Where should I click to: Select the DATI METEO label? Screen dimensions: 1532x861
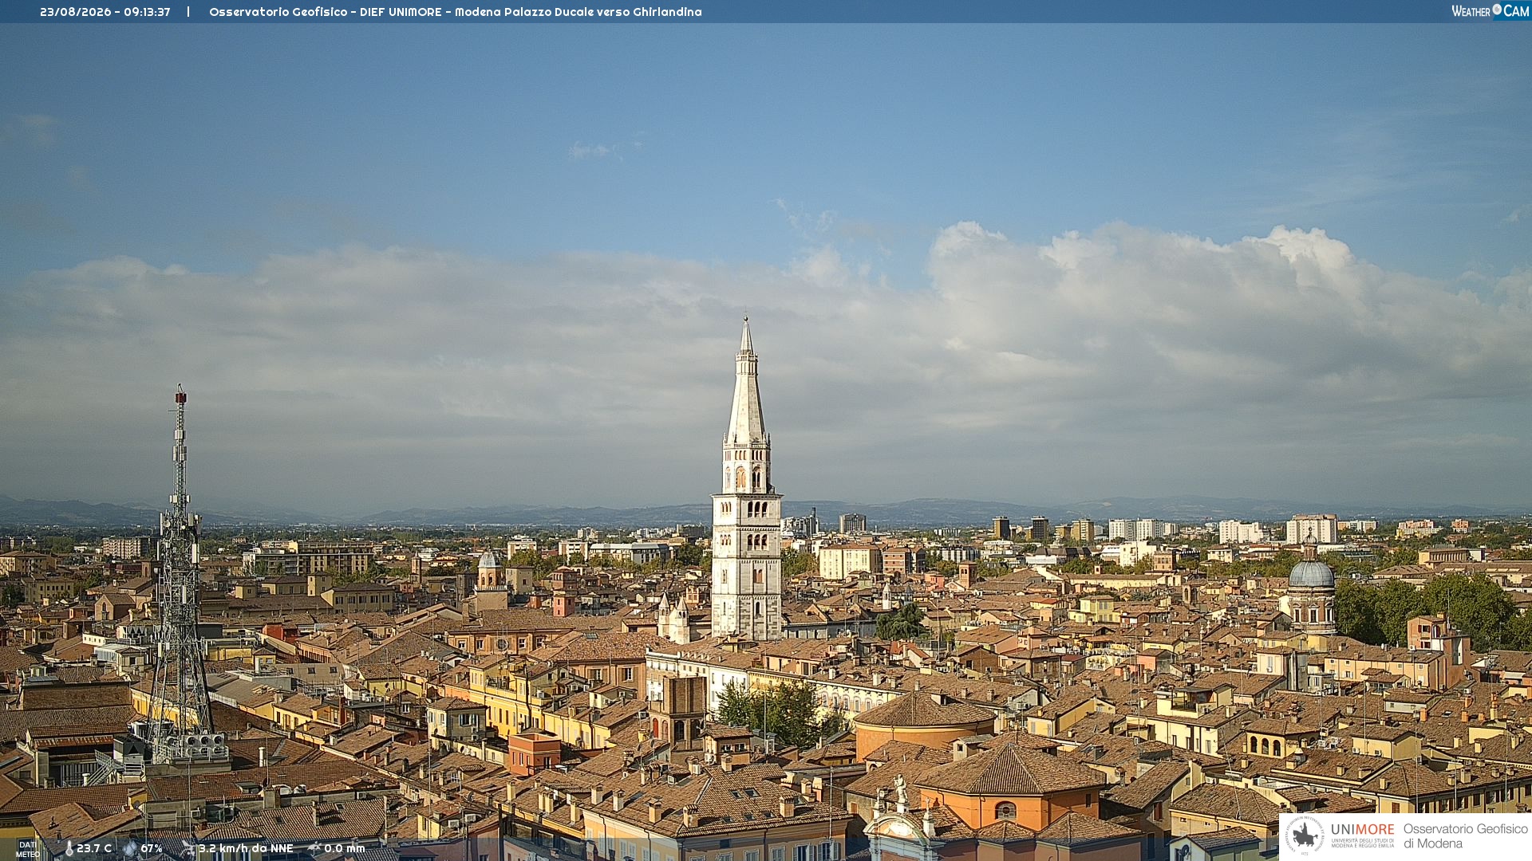point(28,849)
